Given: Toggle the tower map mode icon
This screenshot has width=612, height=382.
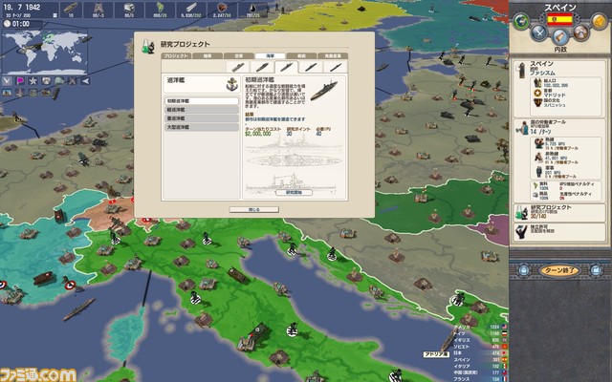Looking at the screenshot, I should point(20,93).
